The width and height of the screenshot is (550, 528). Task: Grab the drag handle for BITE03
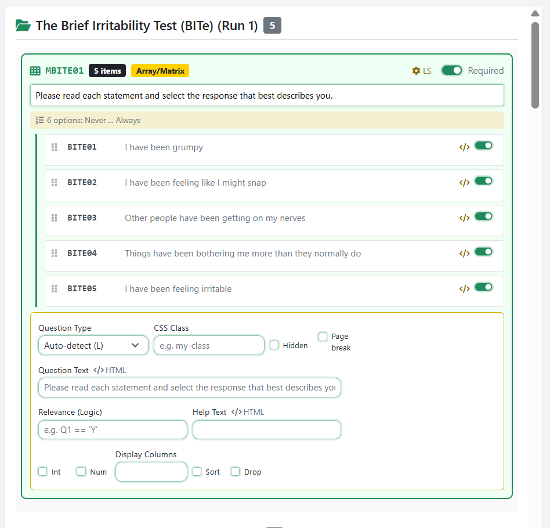(x=55, y=218)
